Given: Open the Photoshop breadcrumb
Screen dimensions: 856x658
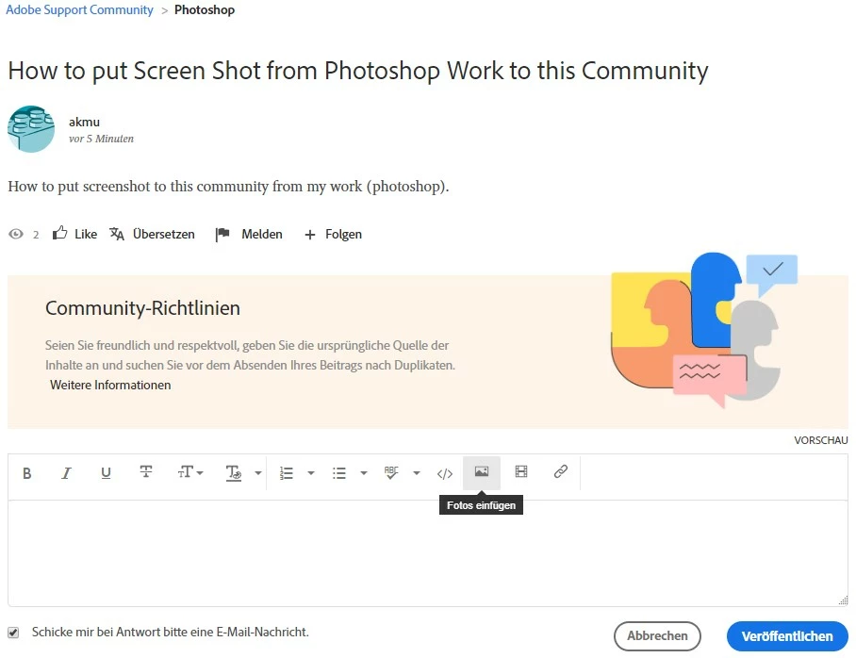Looking at the screenshot, I should pyautogui.click(x=205, y=9).
